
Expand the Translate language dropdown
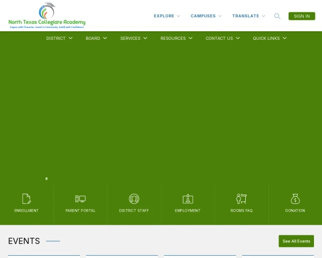point(248,16)
